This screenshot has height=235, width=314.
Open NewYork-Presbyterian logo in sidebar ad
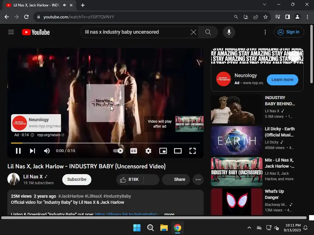(x=224, y=79)
